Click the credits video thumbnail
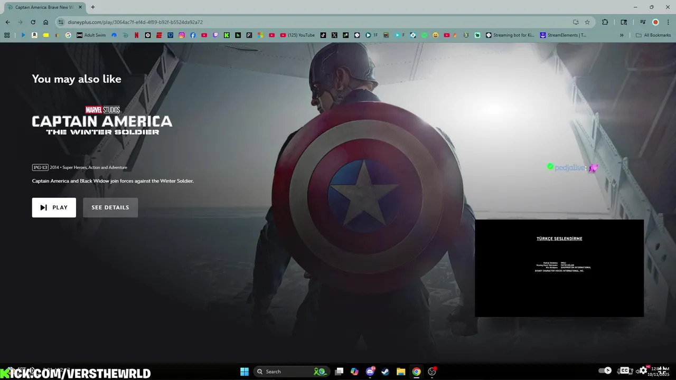The image size is (676, 380). click(559, 268)
